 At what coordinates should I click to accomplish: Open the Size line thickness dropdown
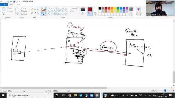point(83,11)
